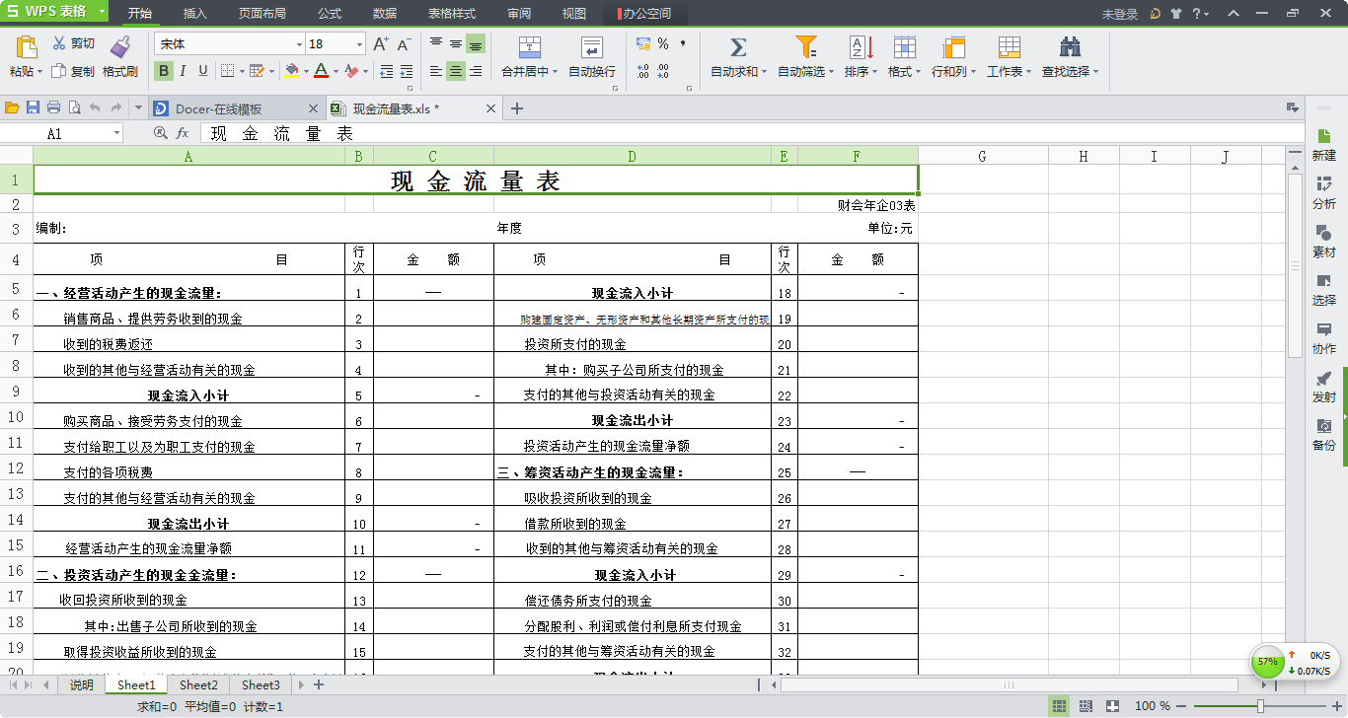The height and width of the screenshot is (718, 1348).
Task: Toggle horizontal center alignment
Action: click(456, 71)
